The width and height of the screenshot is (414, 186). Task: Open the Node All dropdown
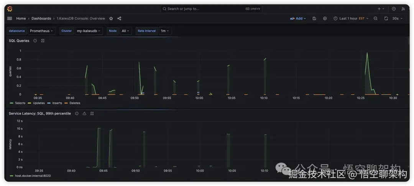click(125, 31)
